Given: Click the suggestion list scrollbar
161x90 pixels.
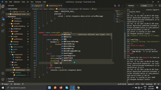Looking at the screenshot, I should point(111,36).
